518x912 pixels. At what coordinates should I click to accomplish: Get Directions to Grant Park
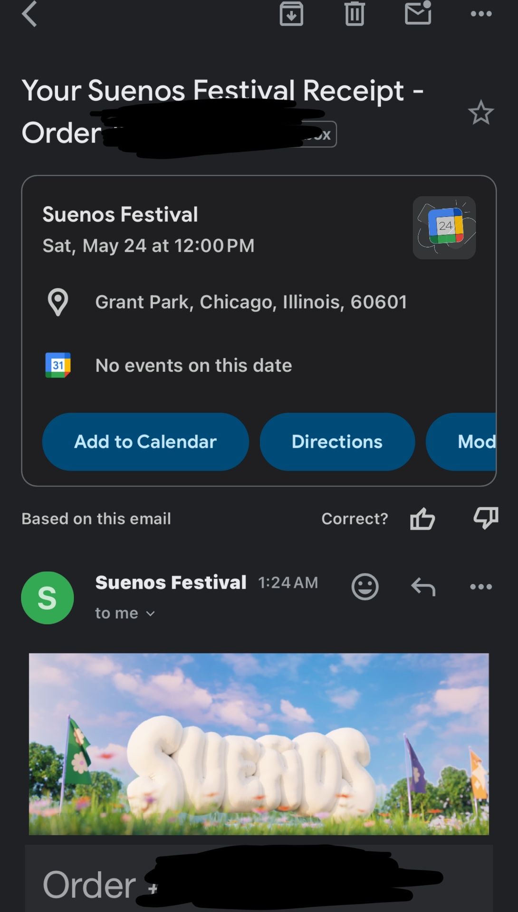(337, 442)
